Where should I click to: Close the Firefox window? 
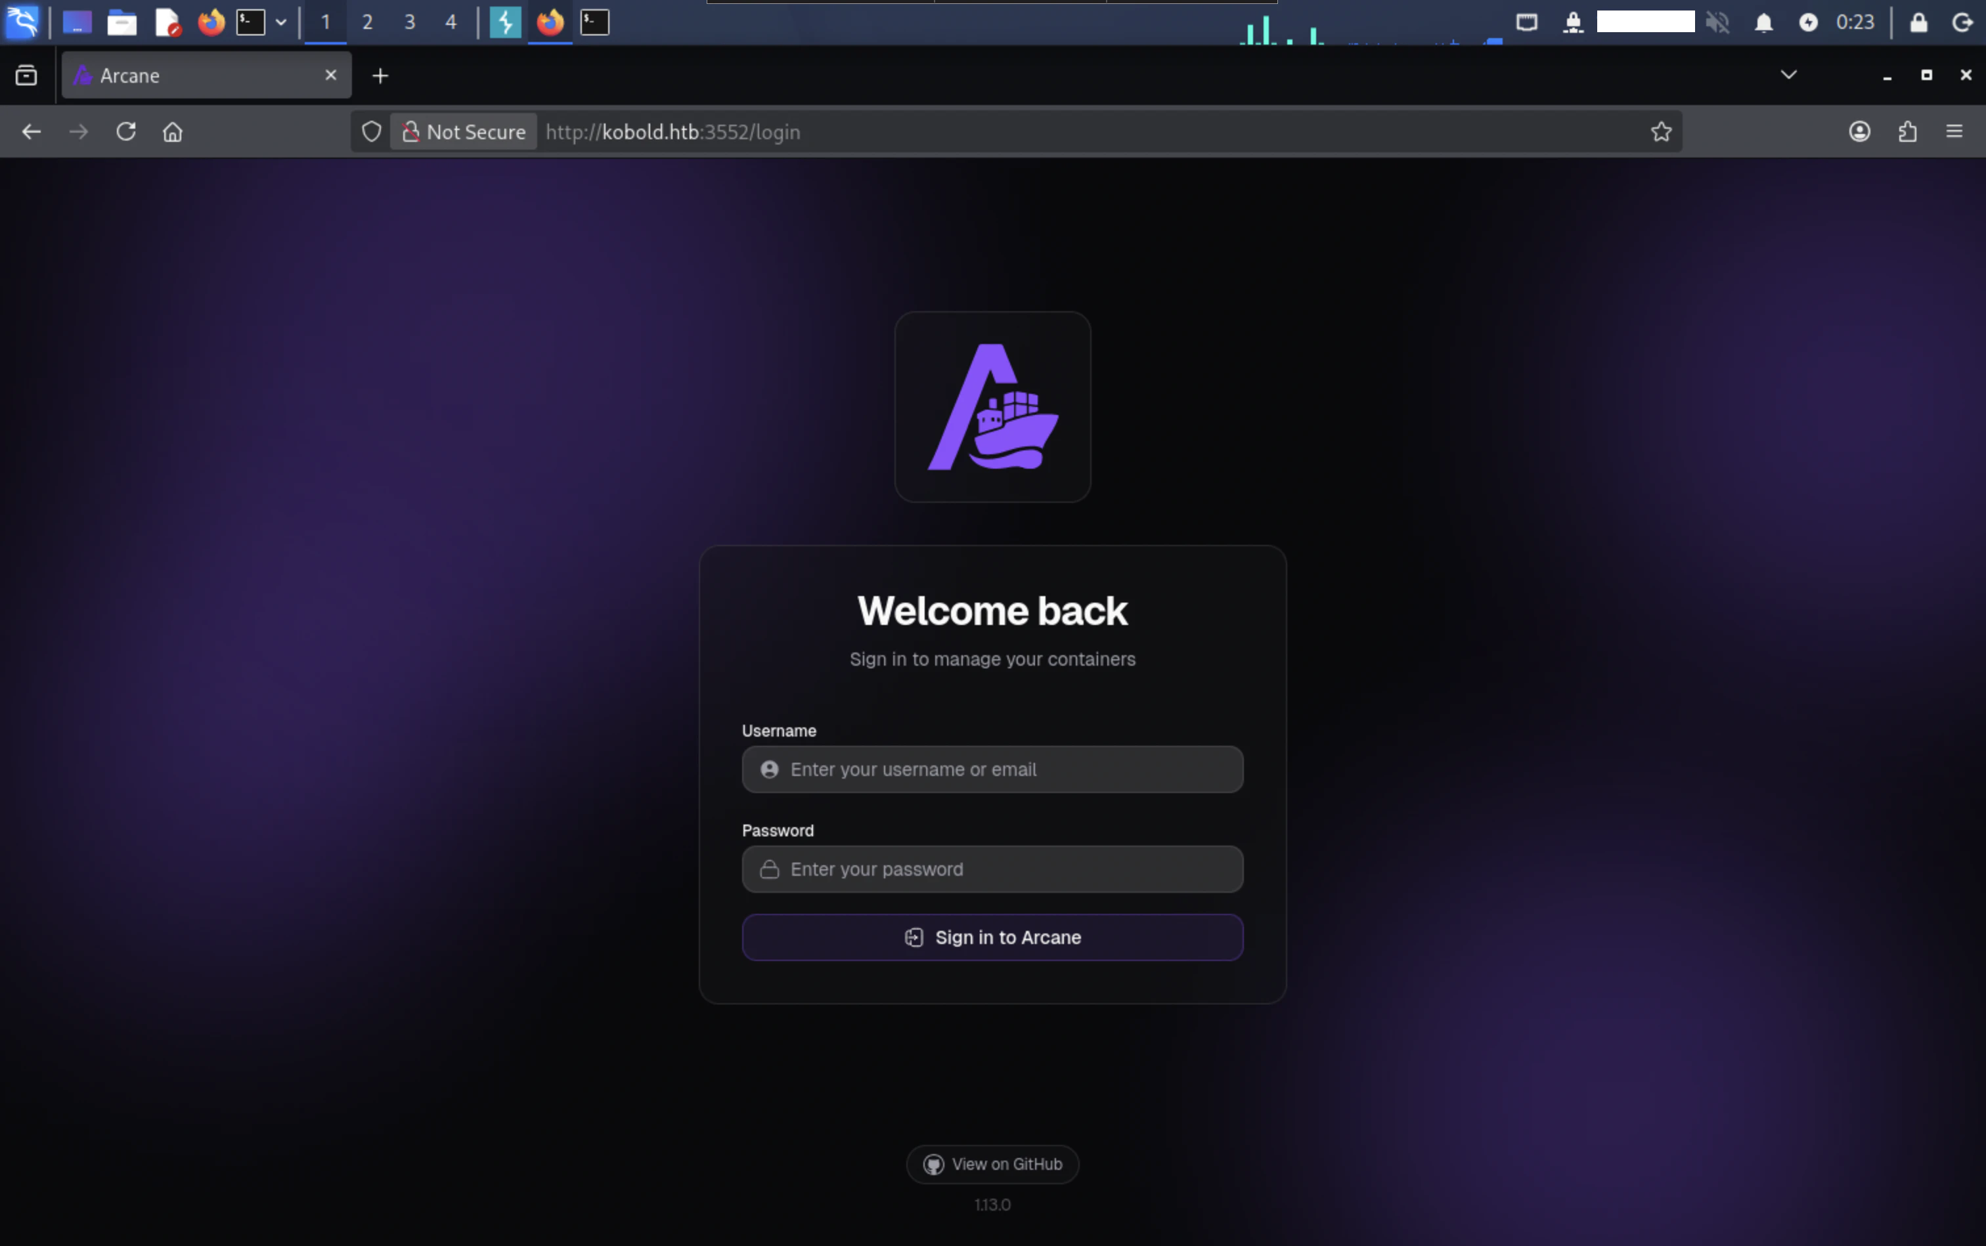(1966, 75)
